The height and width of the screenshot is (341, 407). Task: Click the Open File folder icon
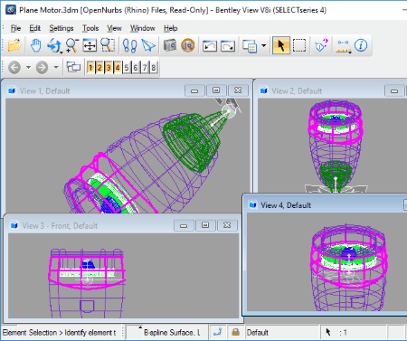tap(14, 45)
